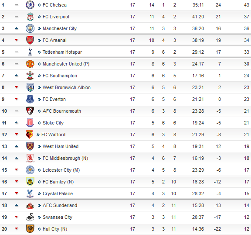The width and height of the screenshot is (251, 235).
Task: Click the FC Watford crest
Action: 29,135
